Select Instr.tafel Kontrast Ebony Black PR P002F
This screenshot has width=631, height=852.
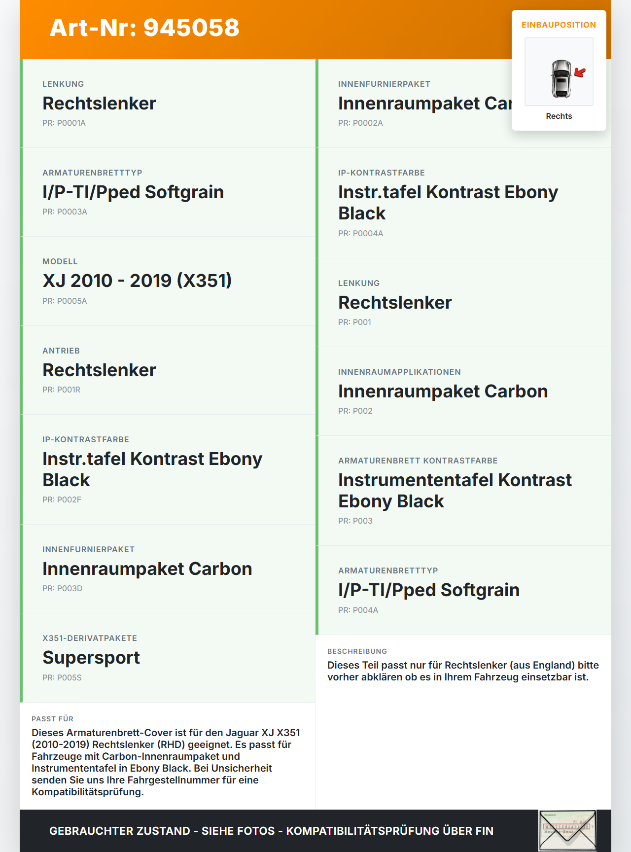tap(168, 469)
